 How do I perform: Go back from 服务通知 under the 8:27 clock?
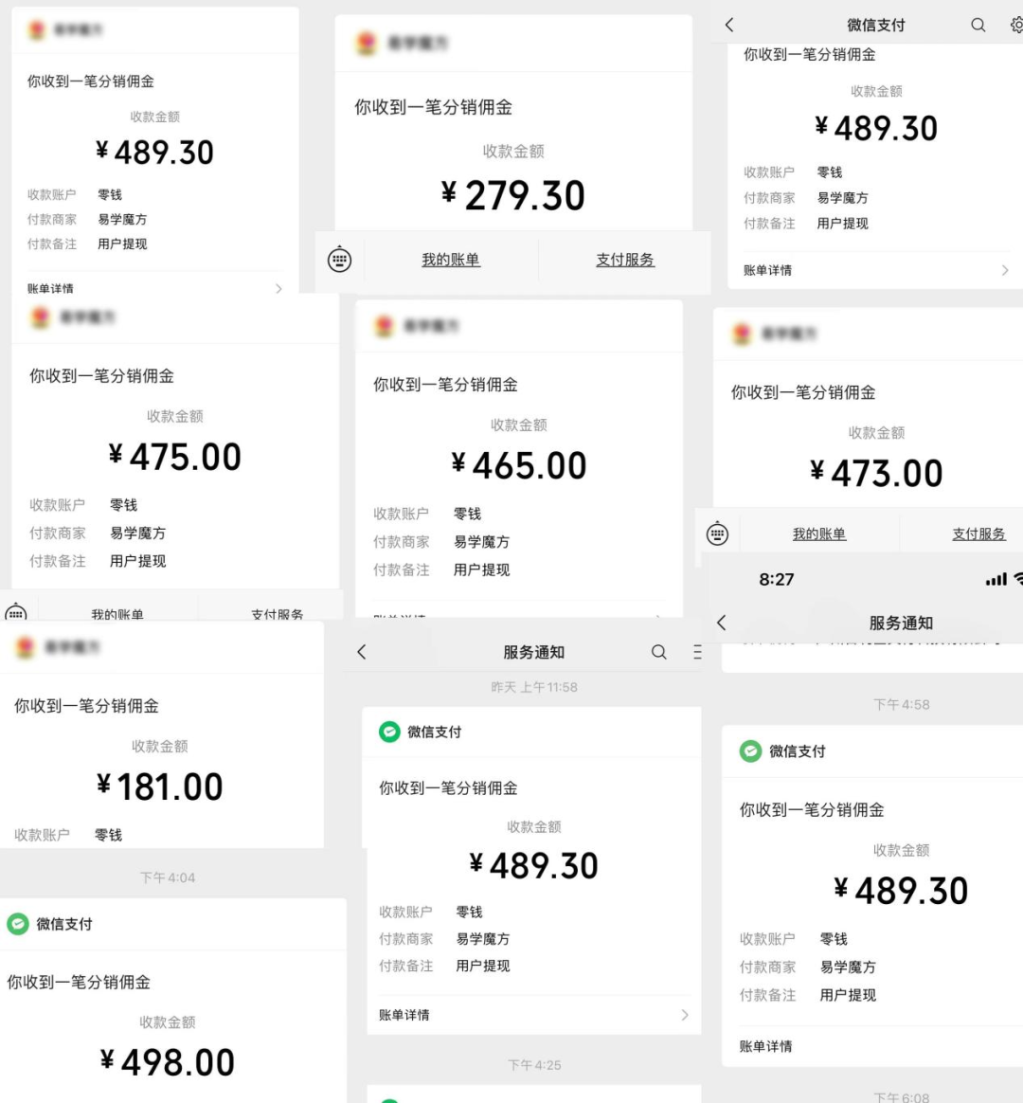(722, 623)
